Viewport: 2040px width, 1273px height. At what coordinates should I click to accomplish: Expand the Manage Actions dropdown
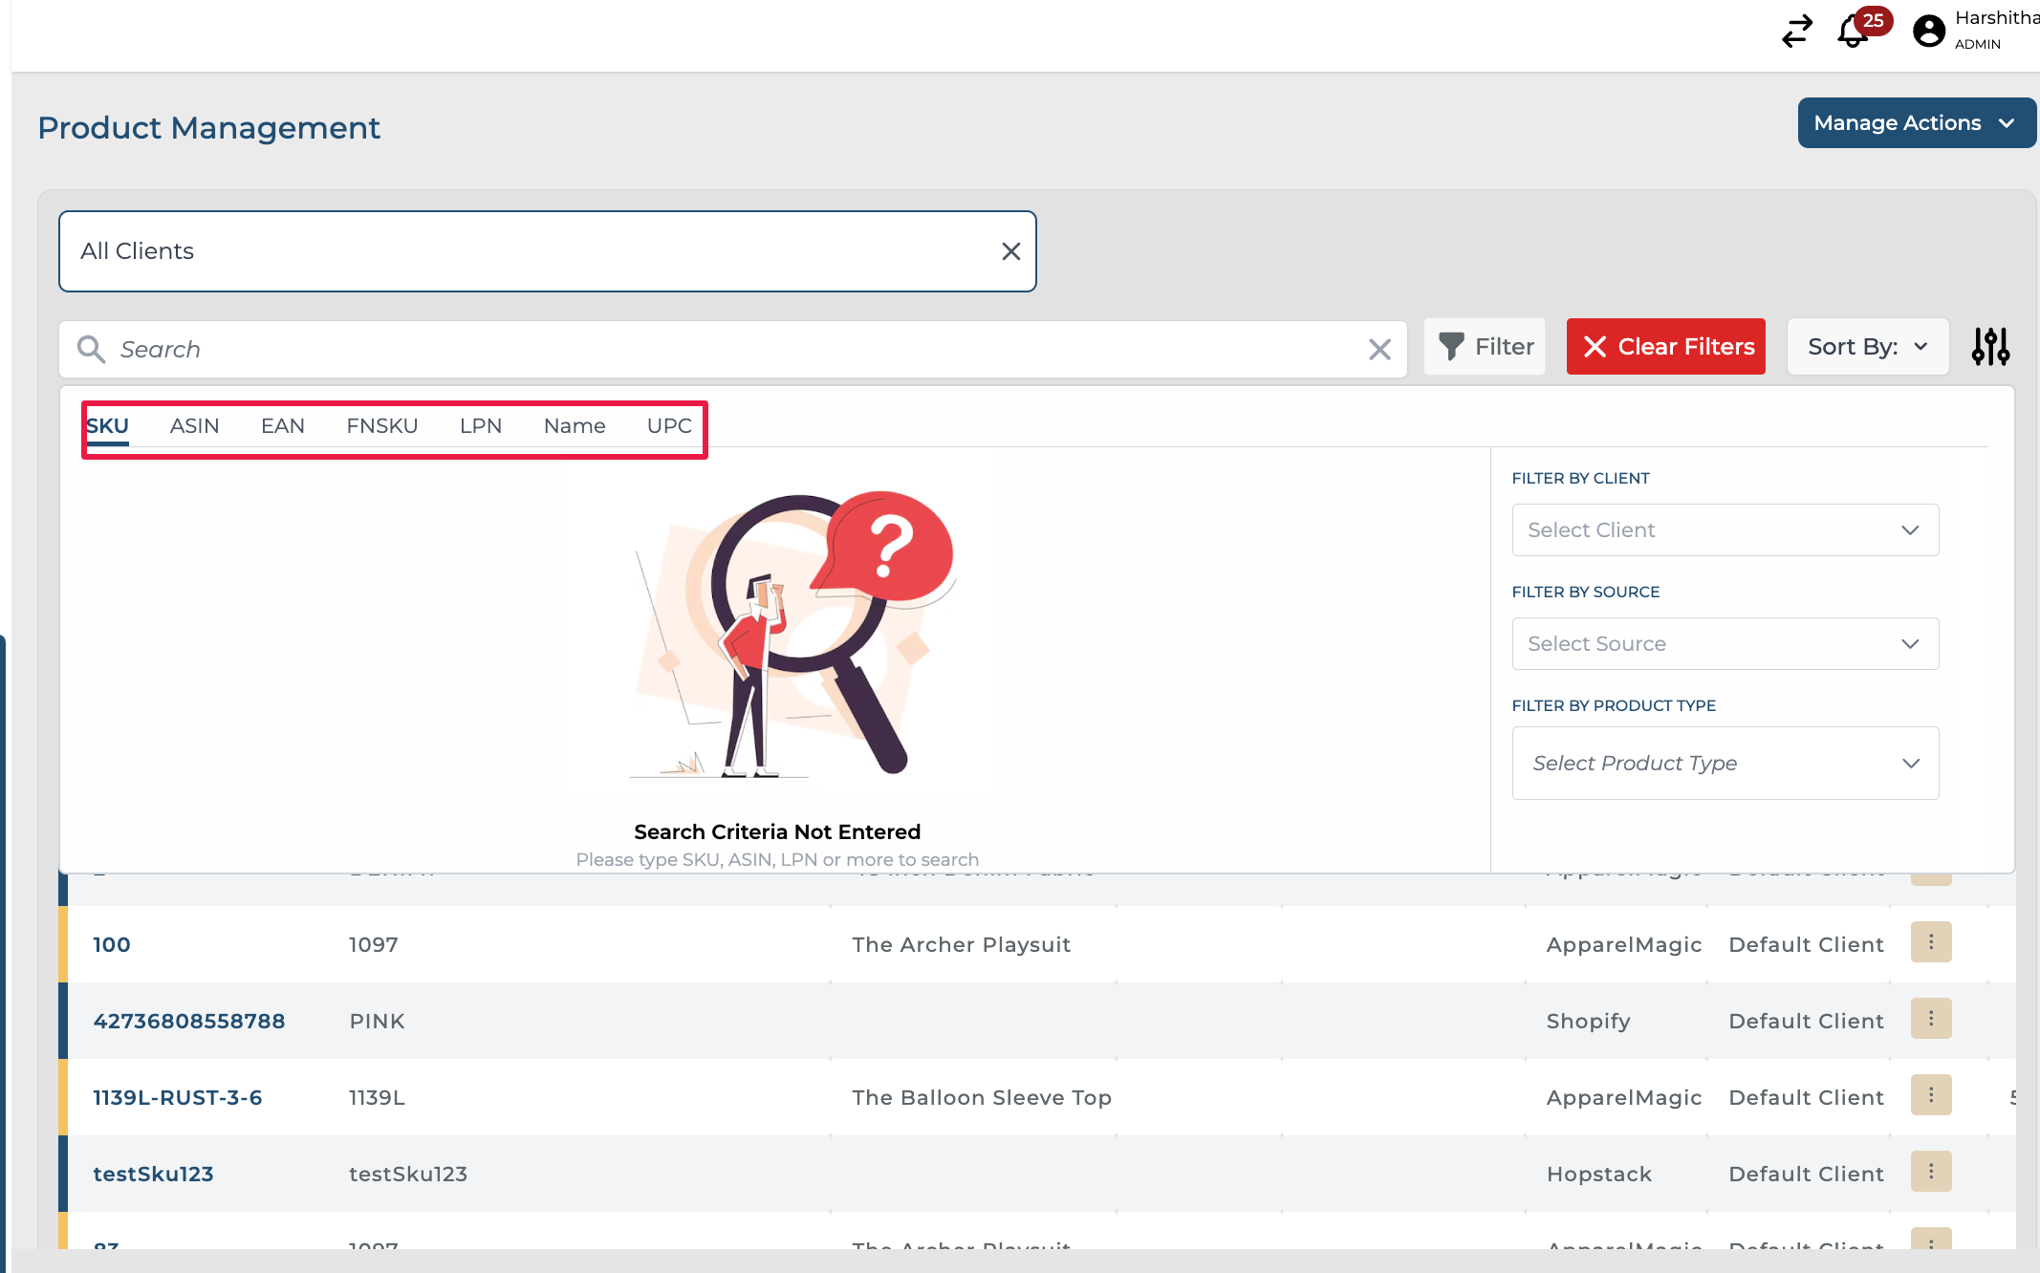point(1916,123)
